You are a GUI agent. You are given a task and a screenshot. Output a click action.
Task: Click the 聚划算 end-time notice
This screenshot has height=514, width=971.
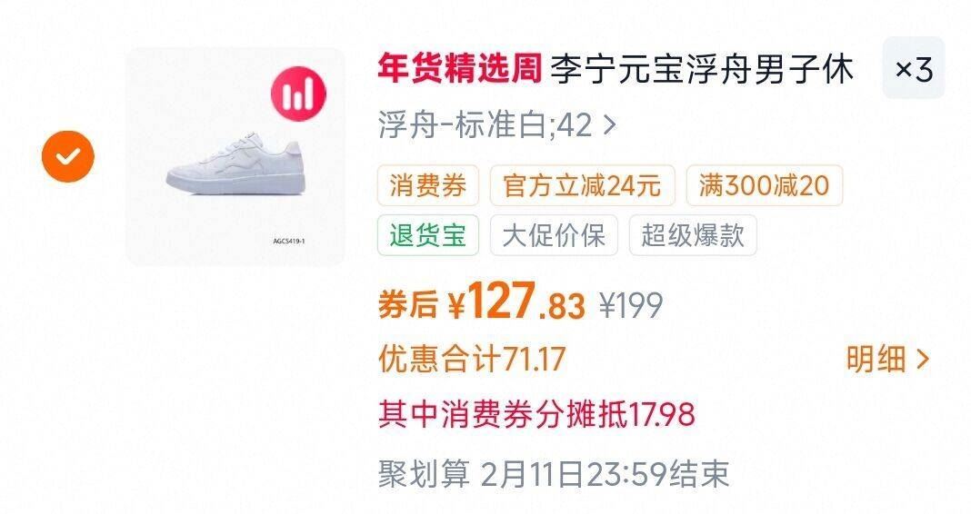click(554, 474)
